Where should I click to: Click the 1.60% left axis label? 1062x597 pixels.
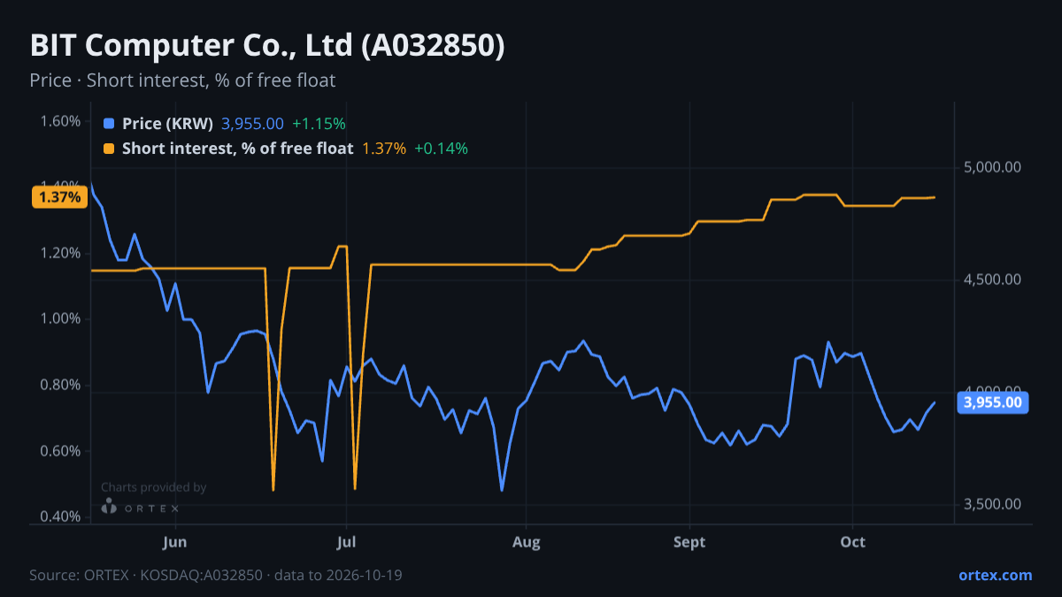click(x=60, y=121)
